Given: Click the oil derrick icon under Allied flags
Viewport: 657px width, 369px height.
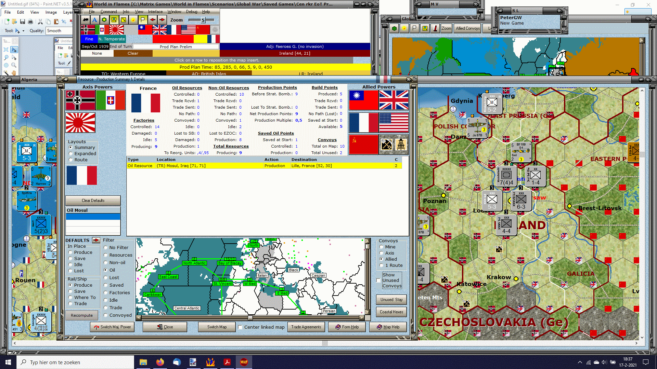Looking at the screenshot, I should (x=401, y=145).
